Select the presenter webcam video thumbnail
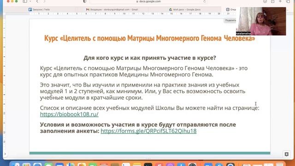 click(261, 21)
